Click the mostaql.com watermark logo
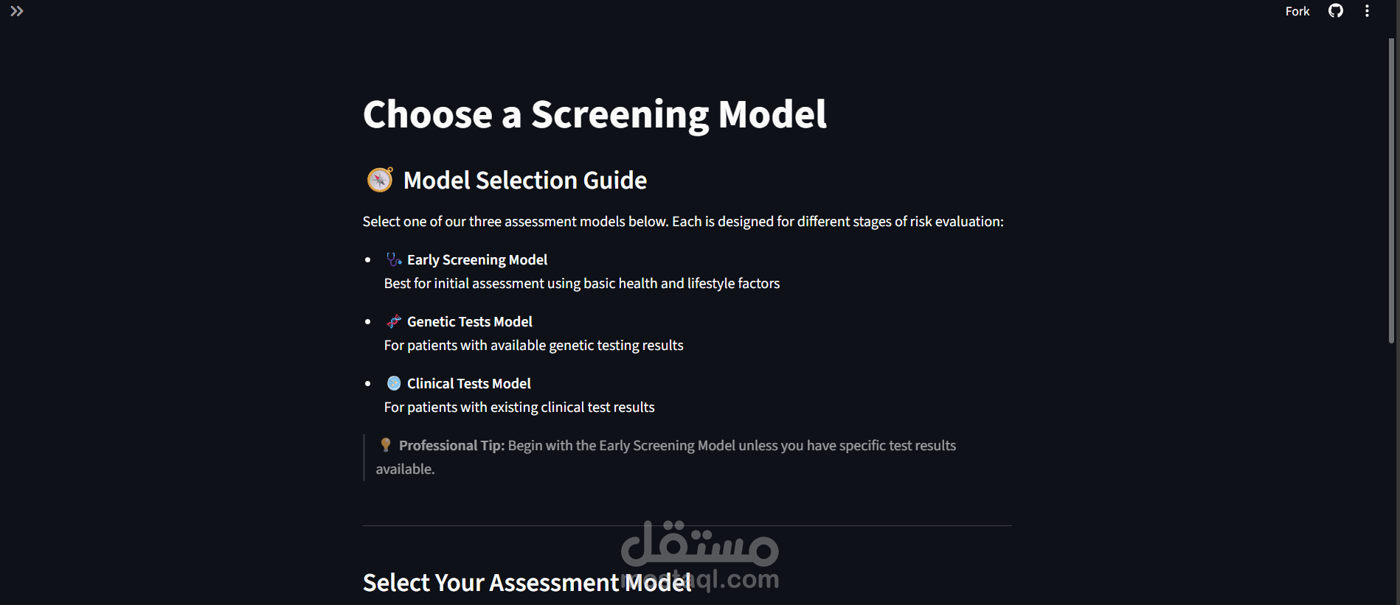This screenshot has height=605, width=1400. (700, 556)
